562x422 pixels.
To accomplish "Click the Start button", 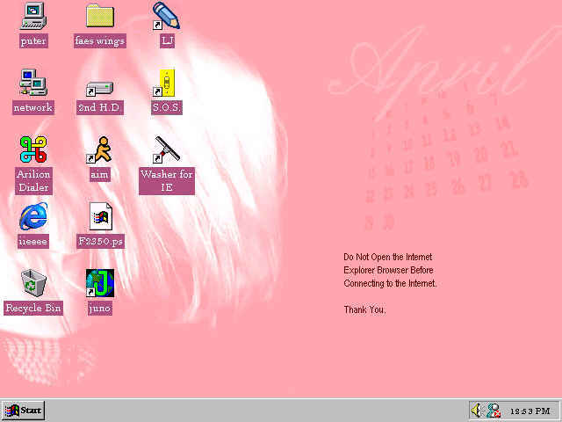I will (24, 411).
